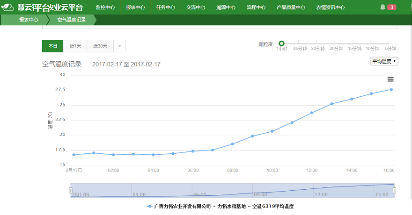Toggle the 空温6319平均温度 legend series
412x215 pixels.
pyautogui.click(x=220, y=206)
